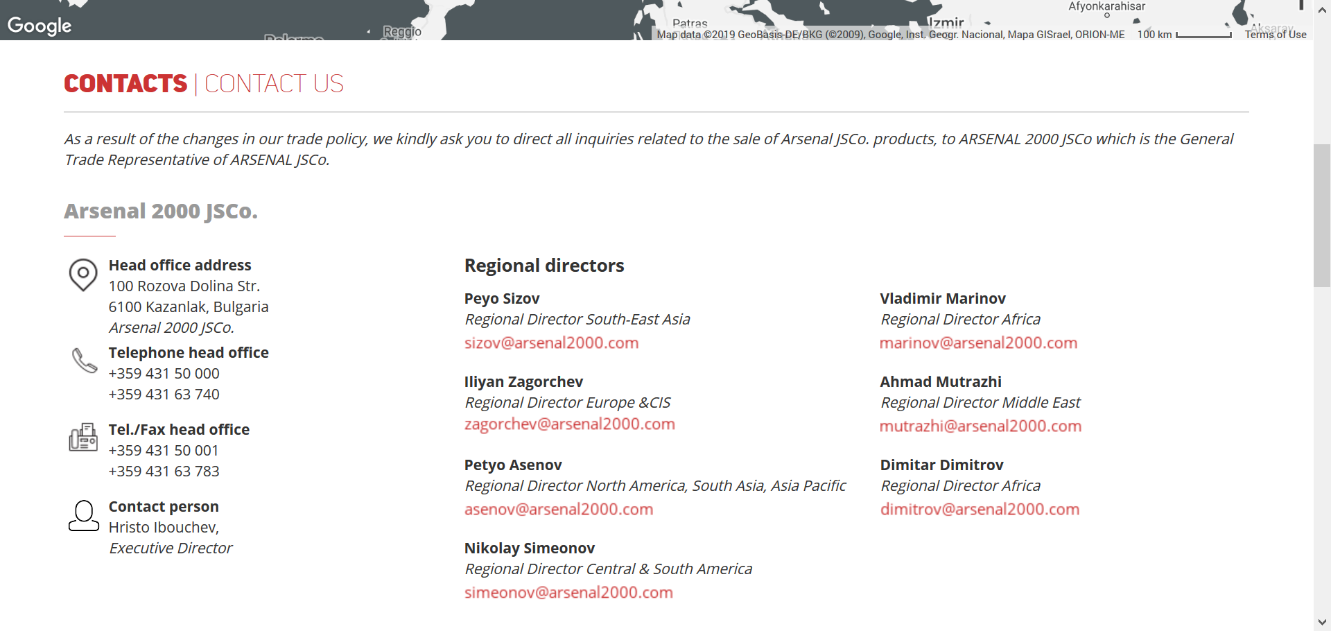Click the CONTACTS heading

125,84
